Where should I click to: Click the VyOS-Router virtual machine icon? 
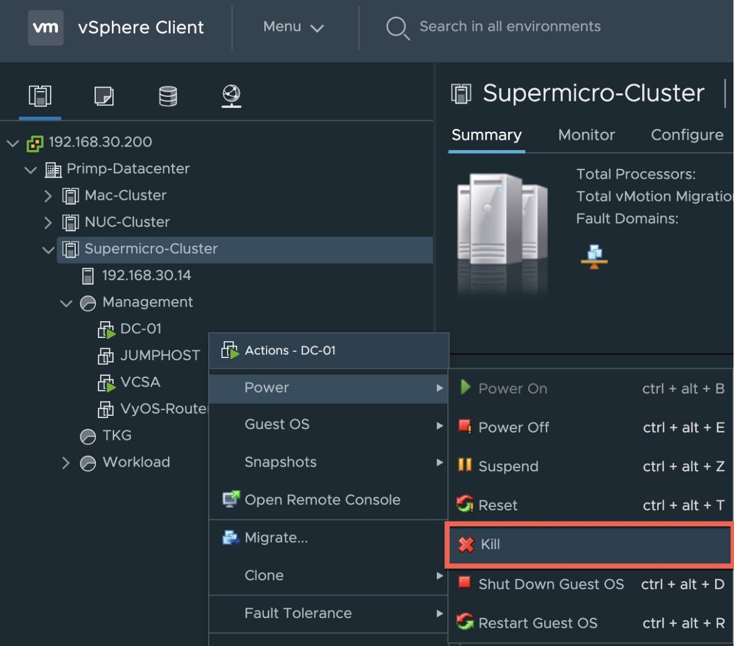pos(106,409)
